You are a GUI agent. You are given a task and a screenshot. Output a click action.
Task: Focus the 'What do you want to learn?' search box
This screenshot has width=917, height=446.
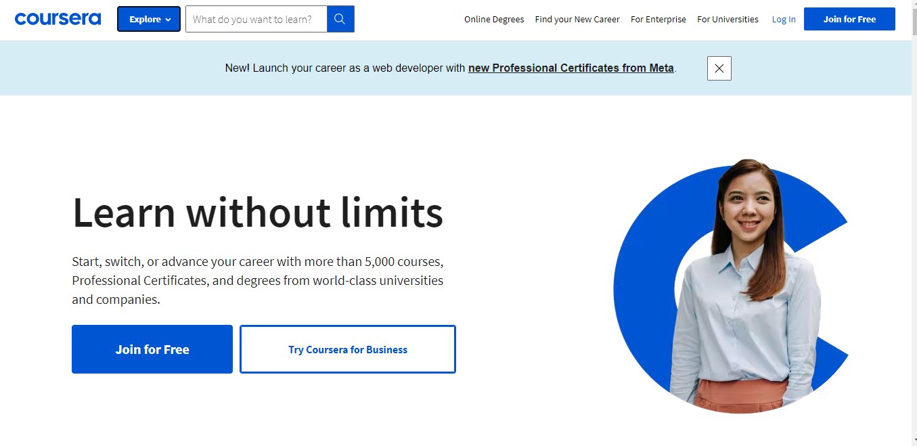click(256, 19)
